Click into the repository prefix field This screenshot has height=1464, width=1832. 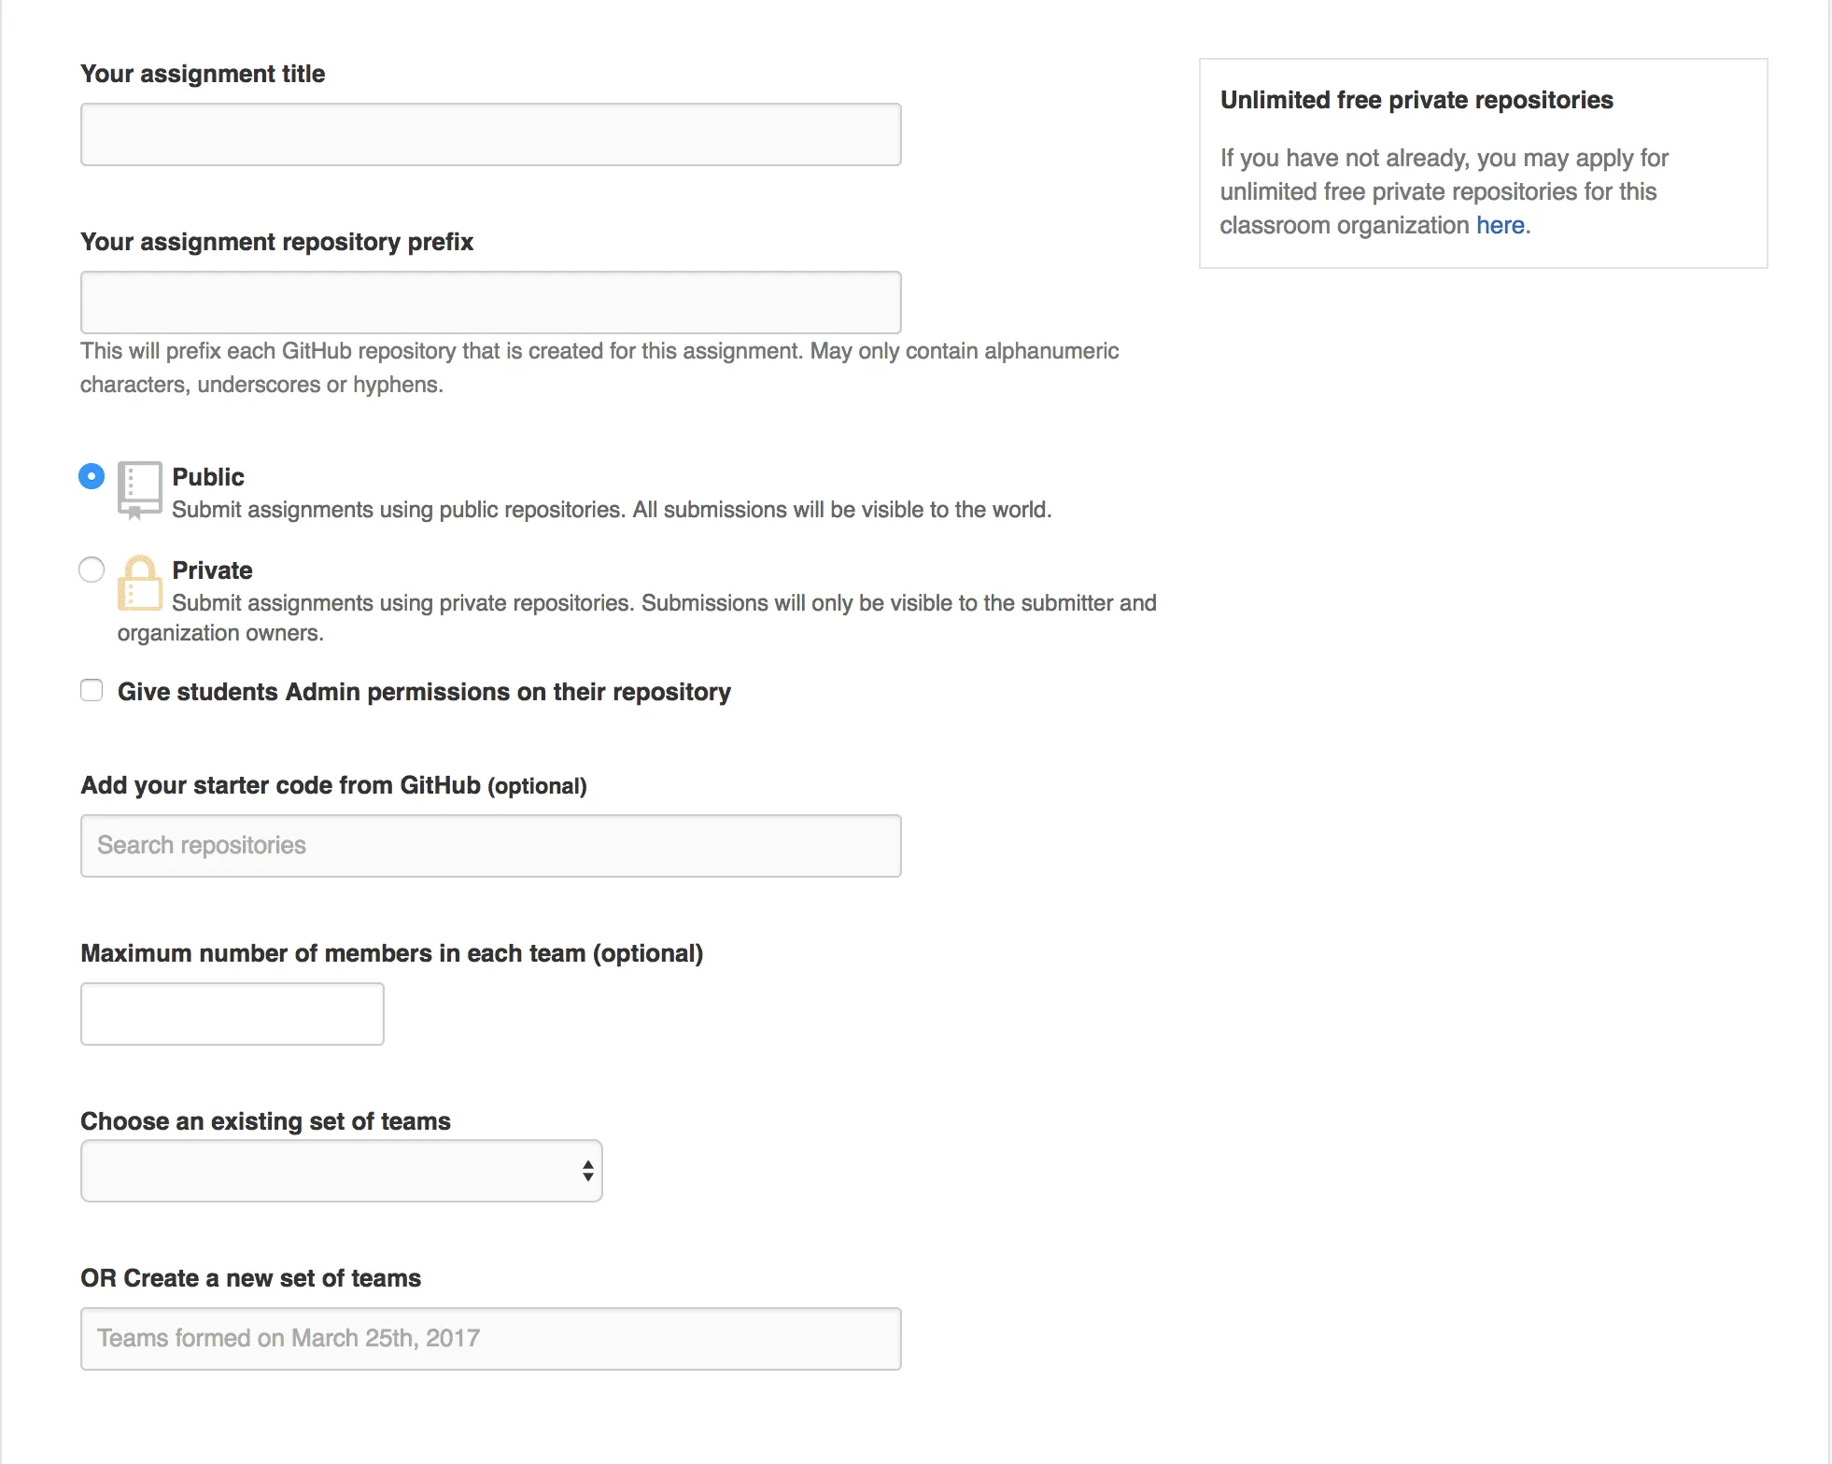click(490, 303)
